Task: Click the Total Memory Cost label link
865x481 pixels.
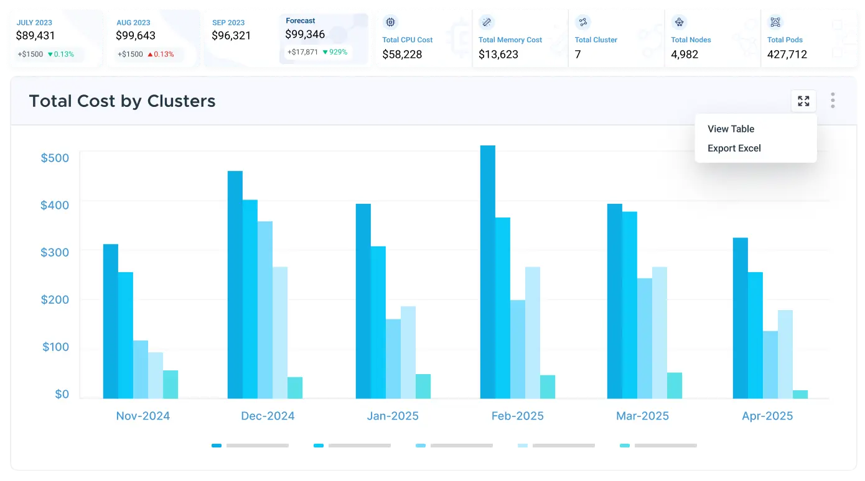Action: click(510, 40)
